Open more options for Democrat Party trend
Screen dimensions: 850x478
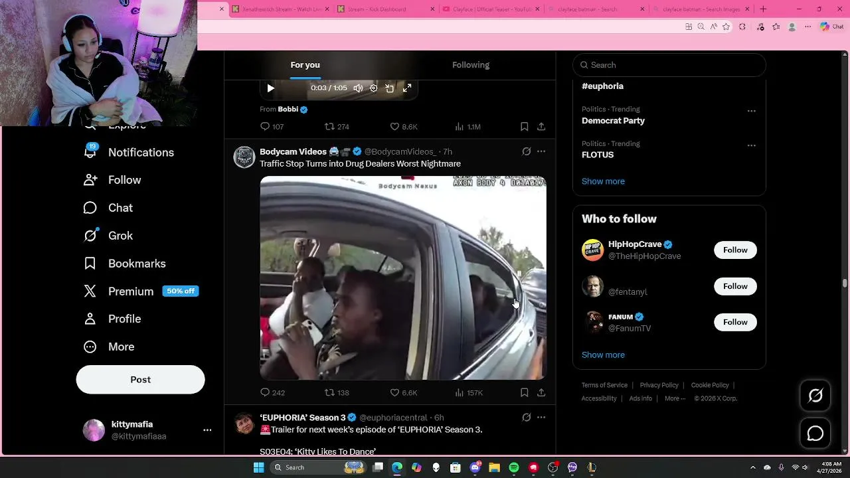pyautogui.click(x=751, y=111)
